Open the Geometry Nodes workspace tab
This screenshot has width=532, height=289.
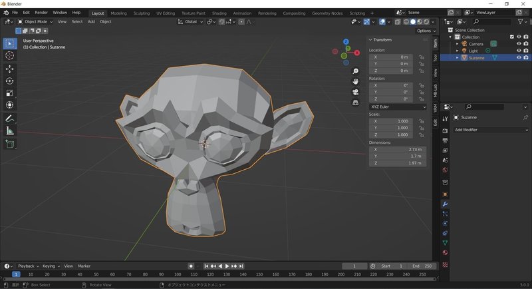pyautogui.click(x=327, y=13)
